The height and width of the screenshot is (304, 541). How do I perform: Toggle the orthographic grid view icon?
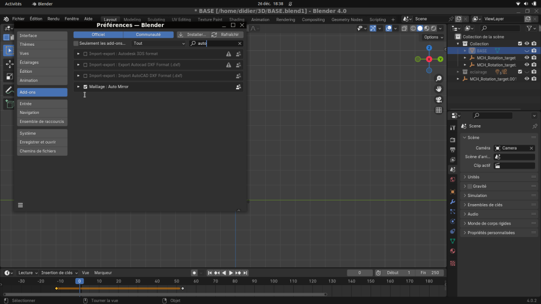click(439, 110)
